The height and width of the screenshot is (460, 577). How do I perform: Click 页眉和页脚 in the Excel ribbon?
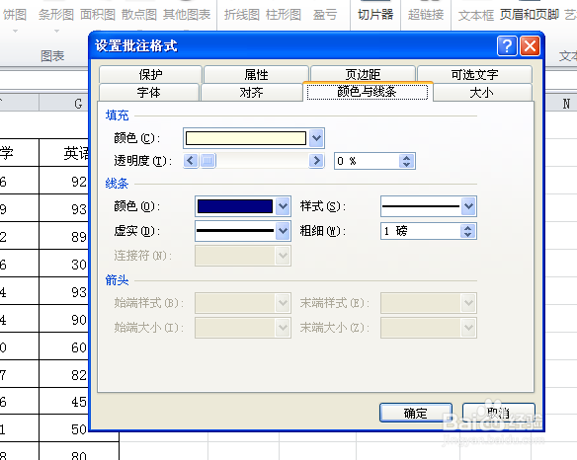point(530,15)
